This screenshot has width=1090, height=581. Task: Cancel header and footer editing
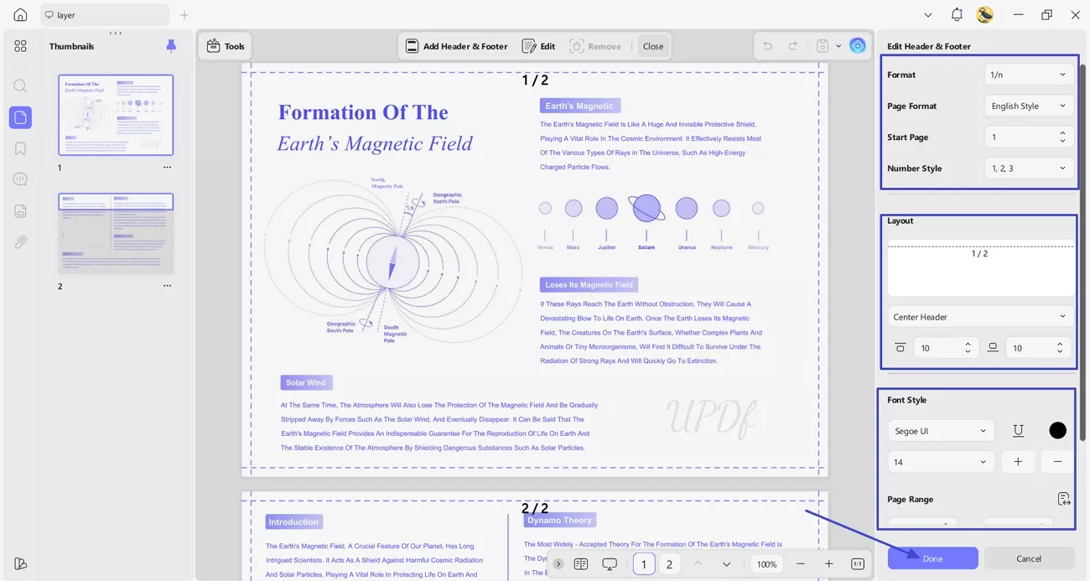click(1029, 558)
